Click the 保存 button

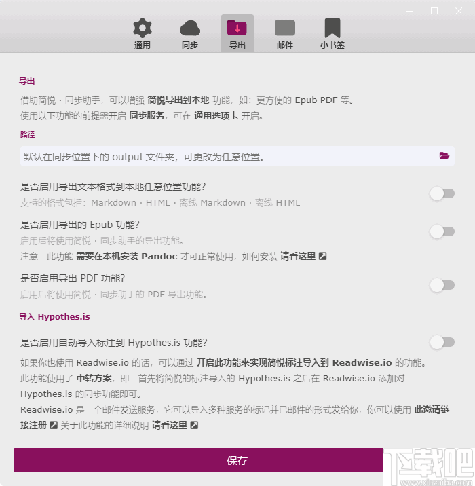(x=237, y=460)
